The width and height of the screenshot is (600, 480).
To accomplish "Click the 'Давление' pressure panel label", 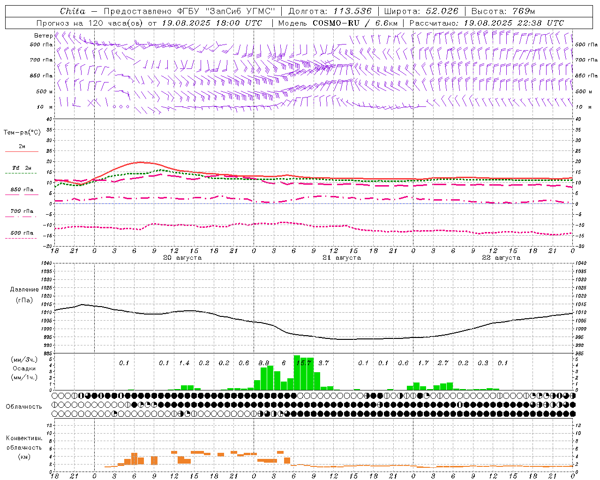I will 24,290.
